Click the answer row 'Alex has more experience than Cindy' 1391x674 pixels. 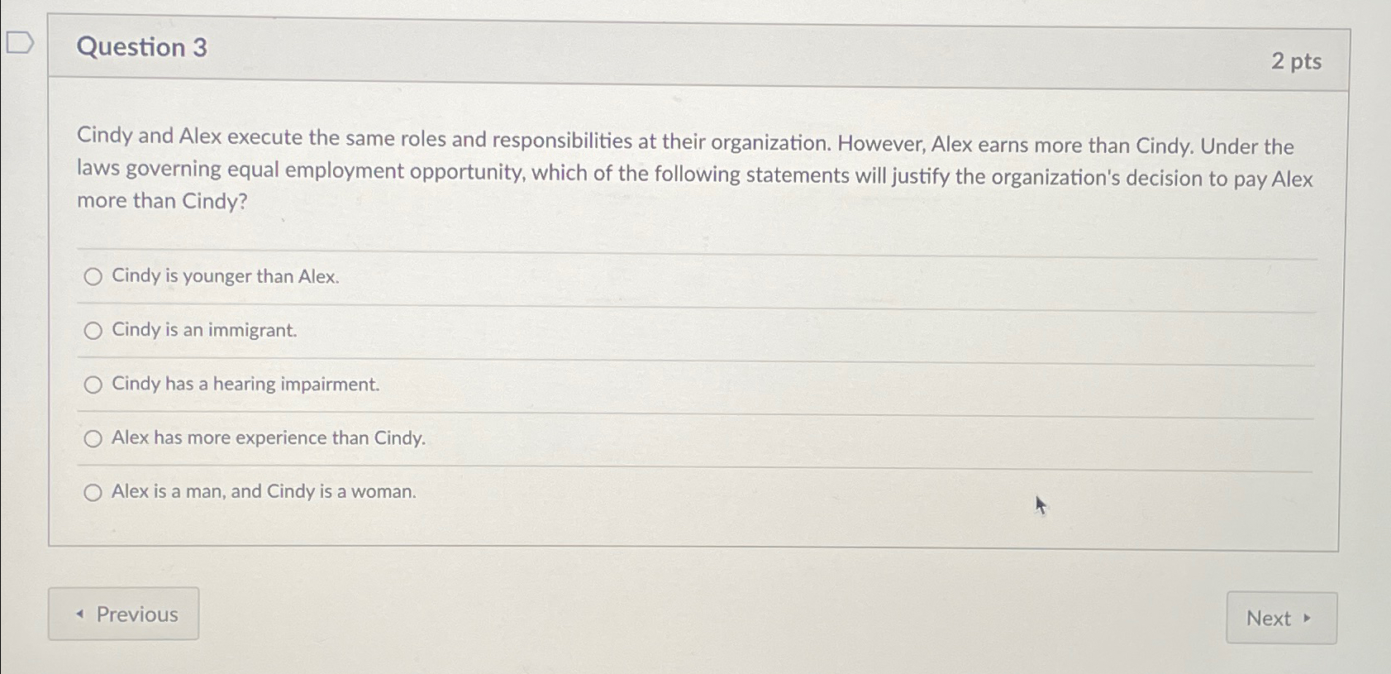[x=268, y=438]
